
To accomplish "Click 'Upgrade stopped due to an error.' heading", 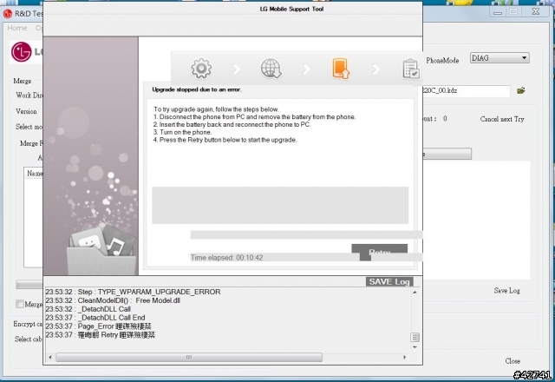I will tap(197, 89).
